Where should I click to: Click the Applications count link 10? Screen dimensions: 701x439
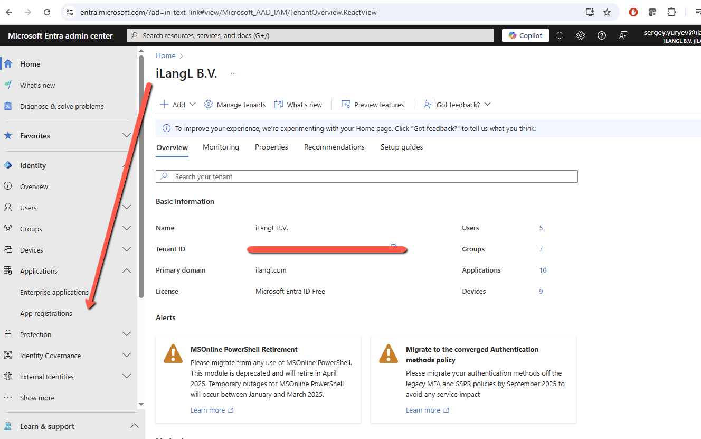[543, 270]
